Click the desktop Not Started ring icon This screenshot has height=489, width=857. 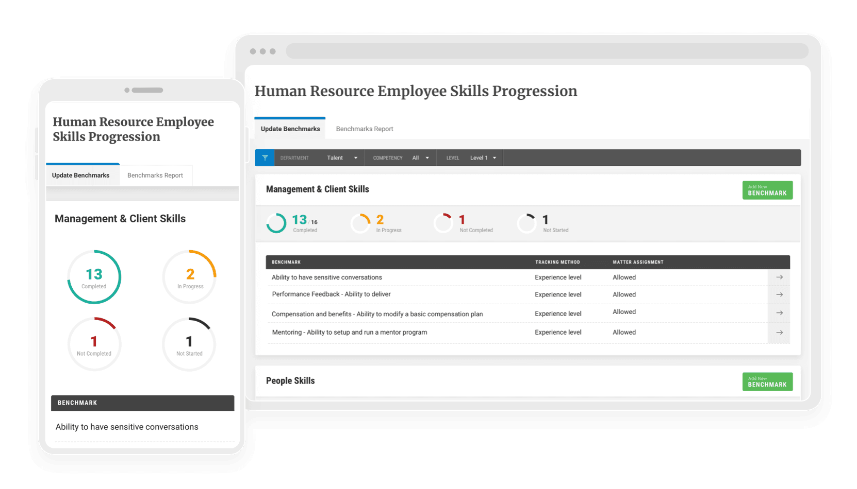526,223
